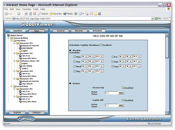Image resolution: width=175 pixels, height=130 pixels.
Task: Open Mon AM/PM dropdown
Action: [x=100, y=57]
